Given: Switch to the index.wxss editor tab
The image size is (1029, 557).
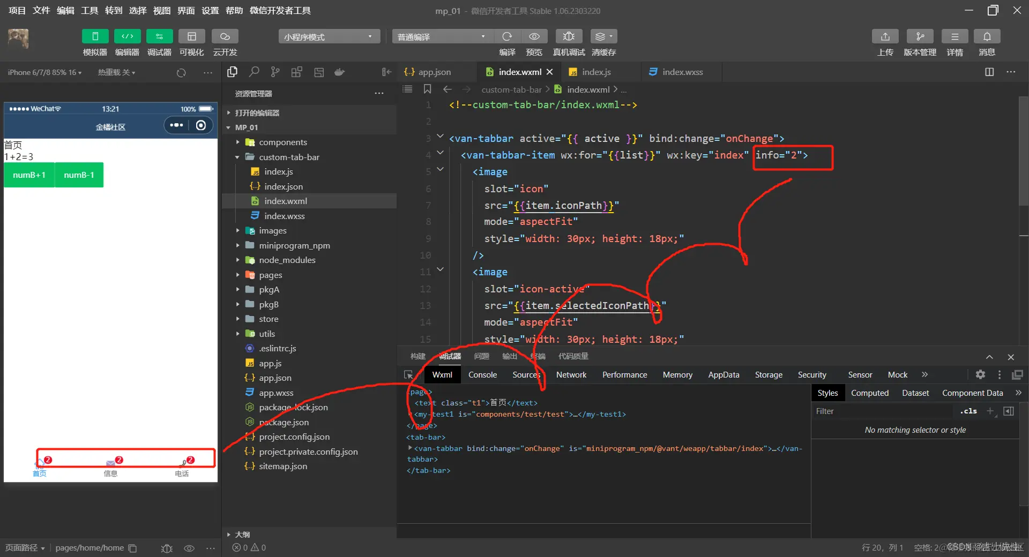Looking at the screenshot, I should click(x=682, y=72).
